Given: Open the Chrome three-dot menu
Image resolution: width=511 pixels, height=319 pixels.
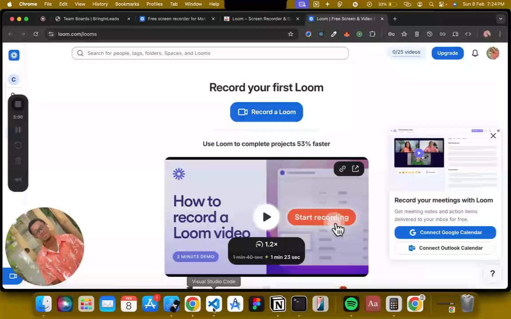Looking at the screenshot, I should click(x=500, y=34).
